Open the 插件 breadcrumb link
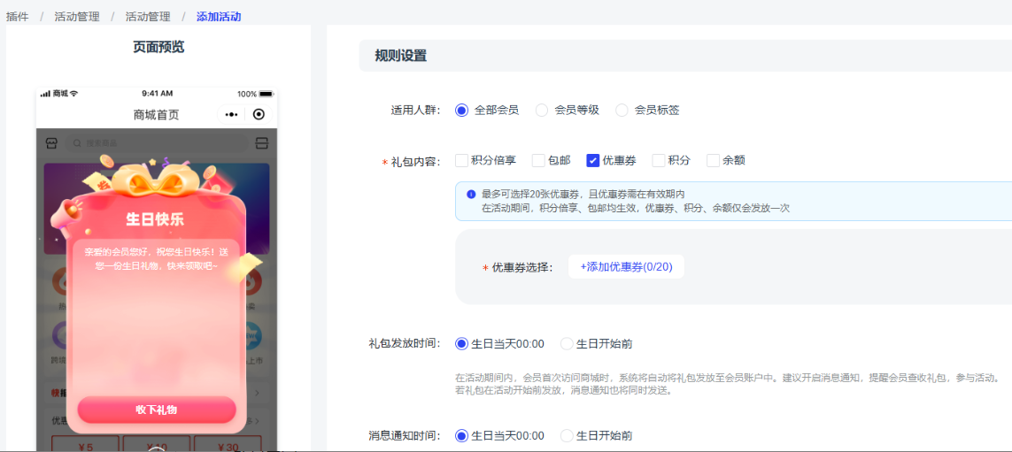Screen dimensions: 1012x452 coord(18,16)
